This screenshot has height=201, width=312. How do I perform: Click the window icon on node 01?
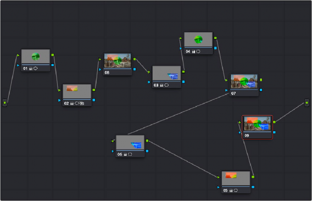tap(35, 69)
